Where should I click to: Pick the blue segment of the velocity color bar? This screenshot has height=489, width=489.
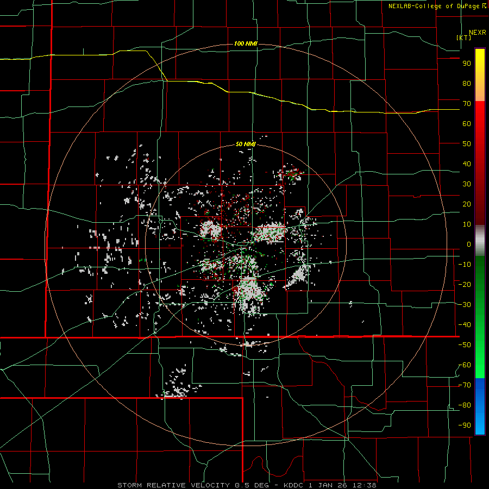click(x=480, y=406)
